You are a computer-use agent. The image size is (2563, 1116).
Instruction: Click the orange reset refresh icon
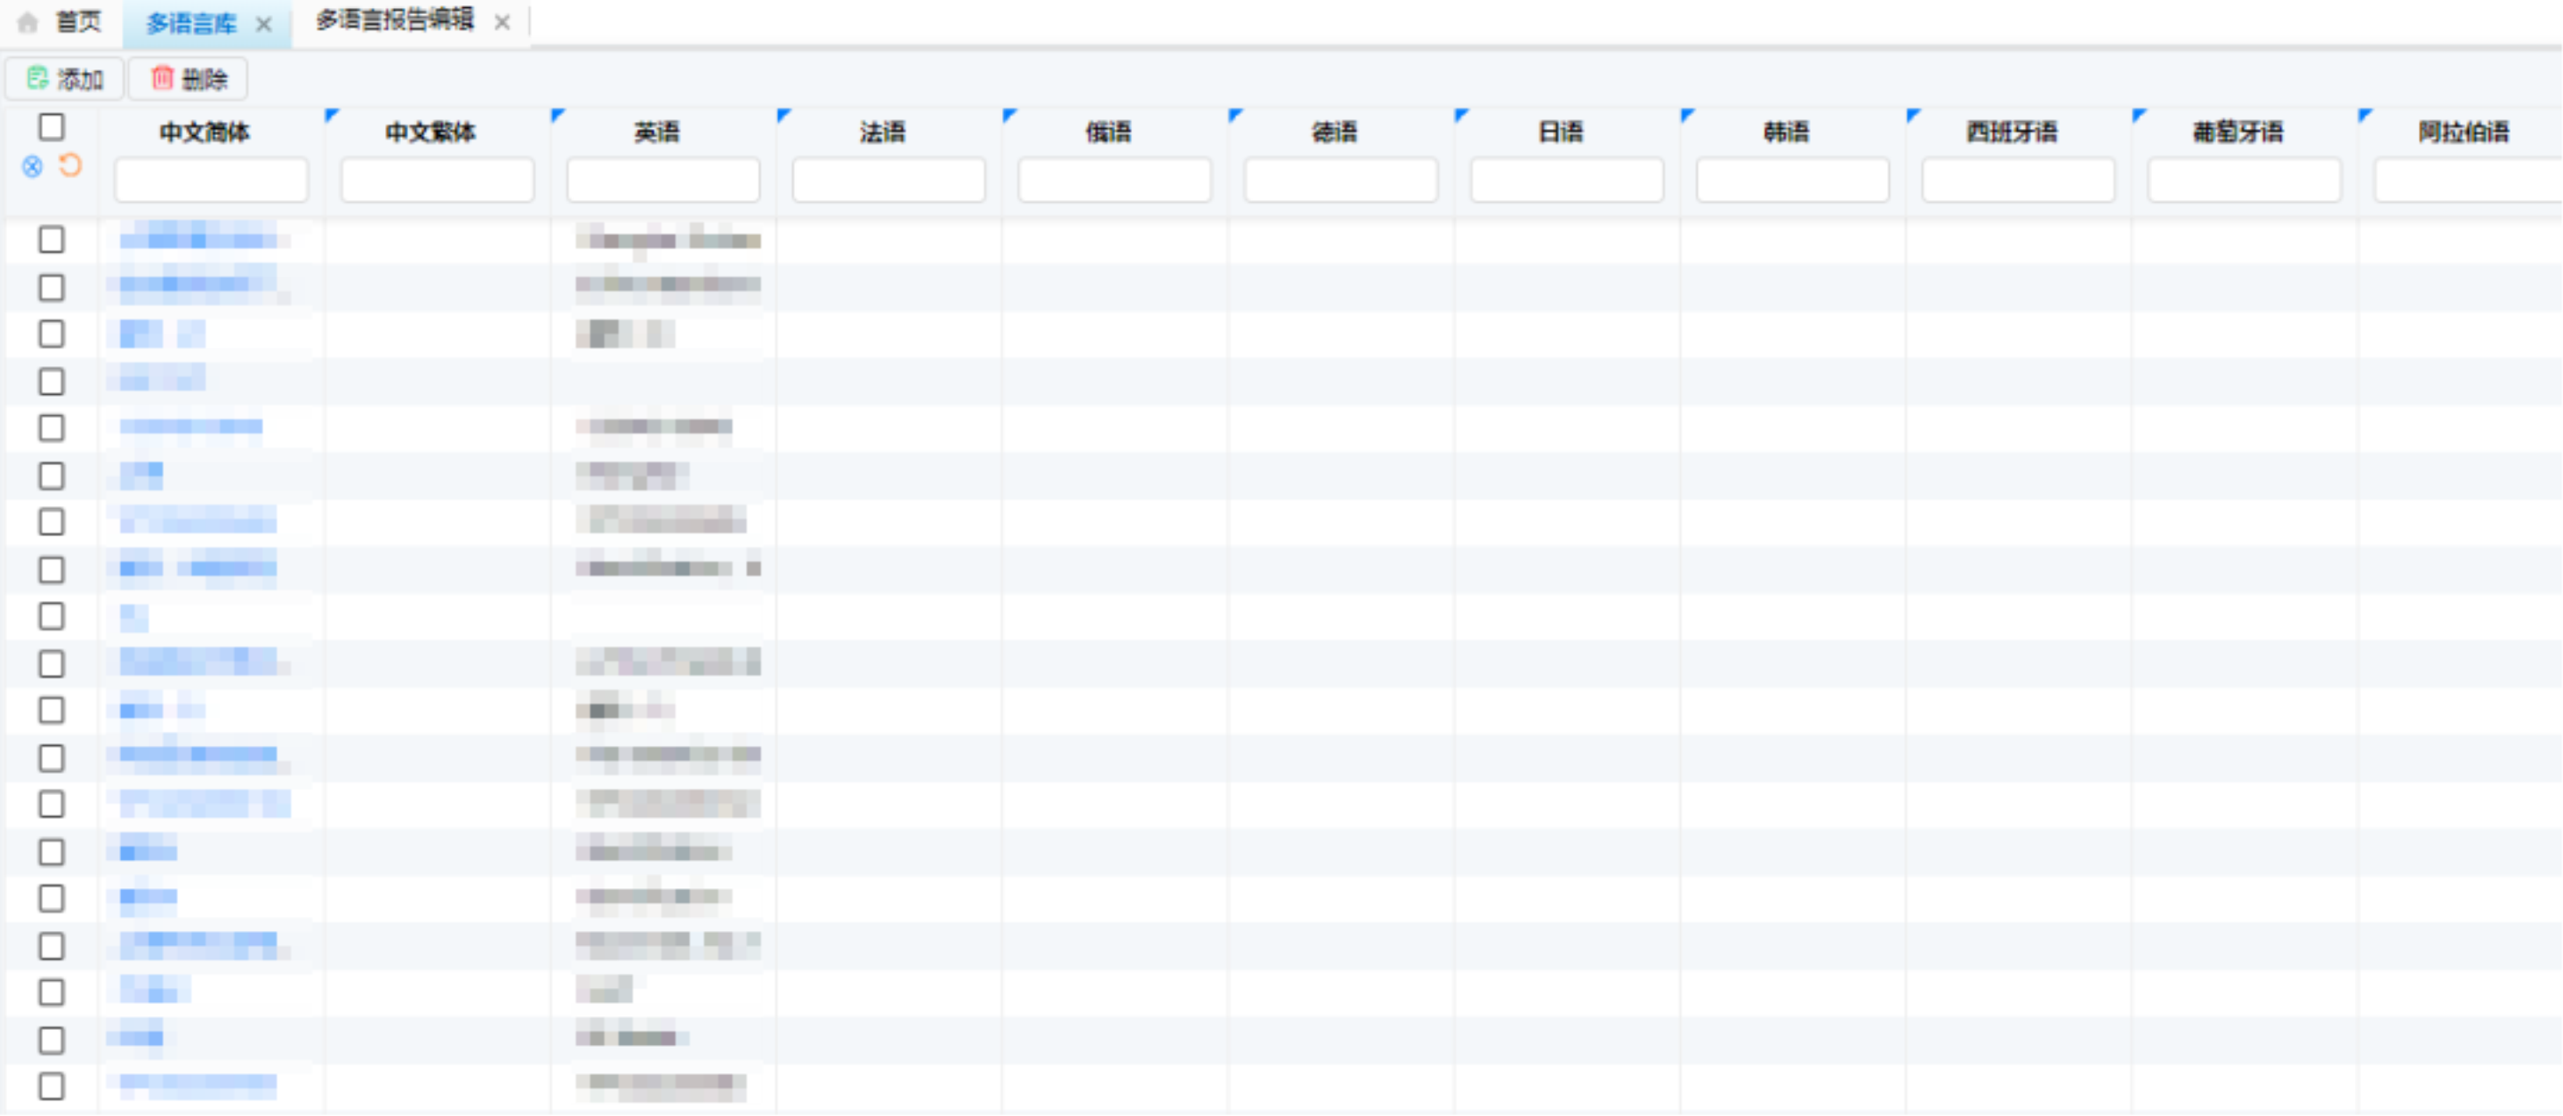click(x=69, y=165)
